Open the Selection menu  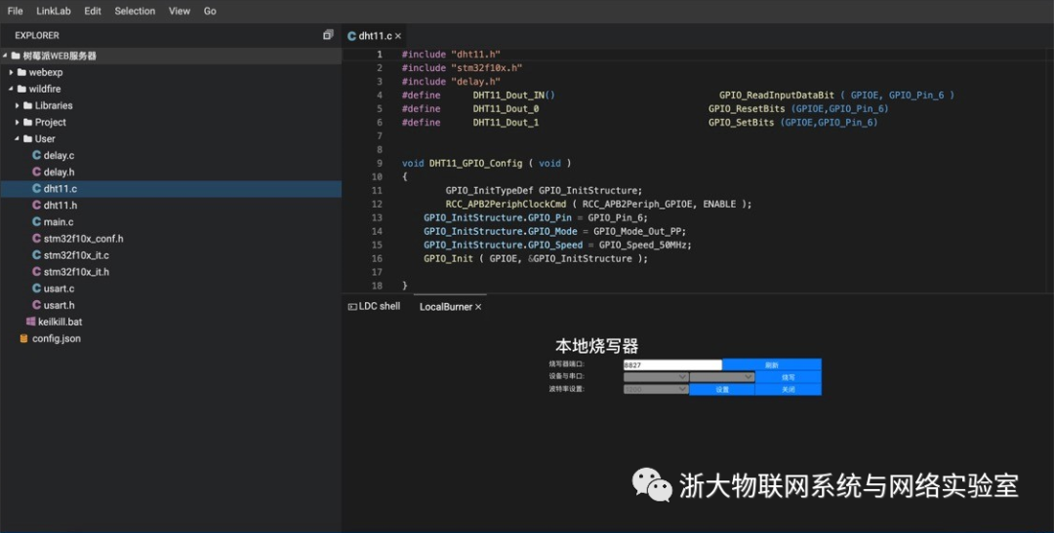tap(135, 11)
